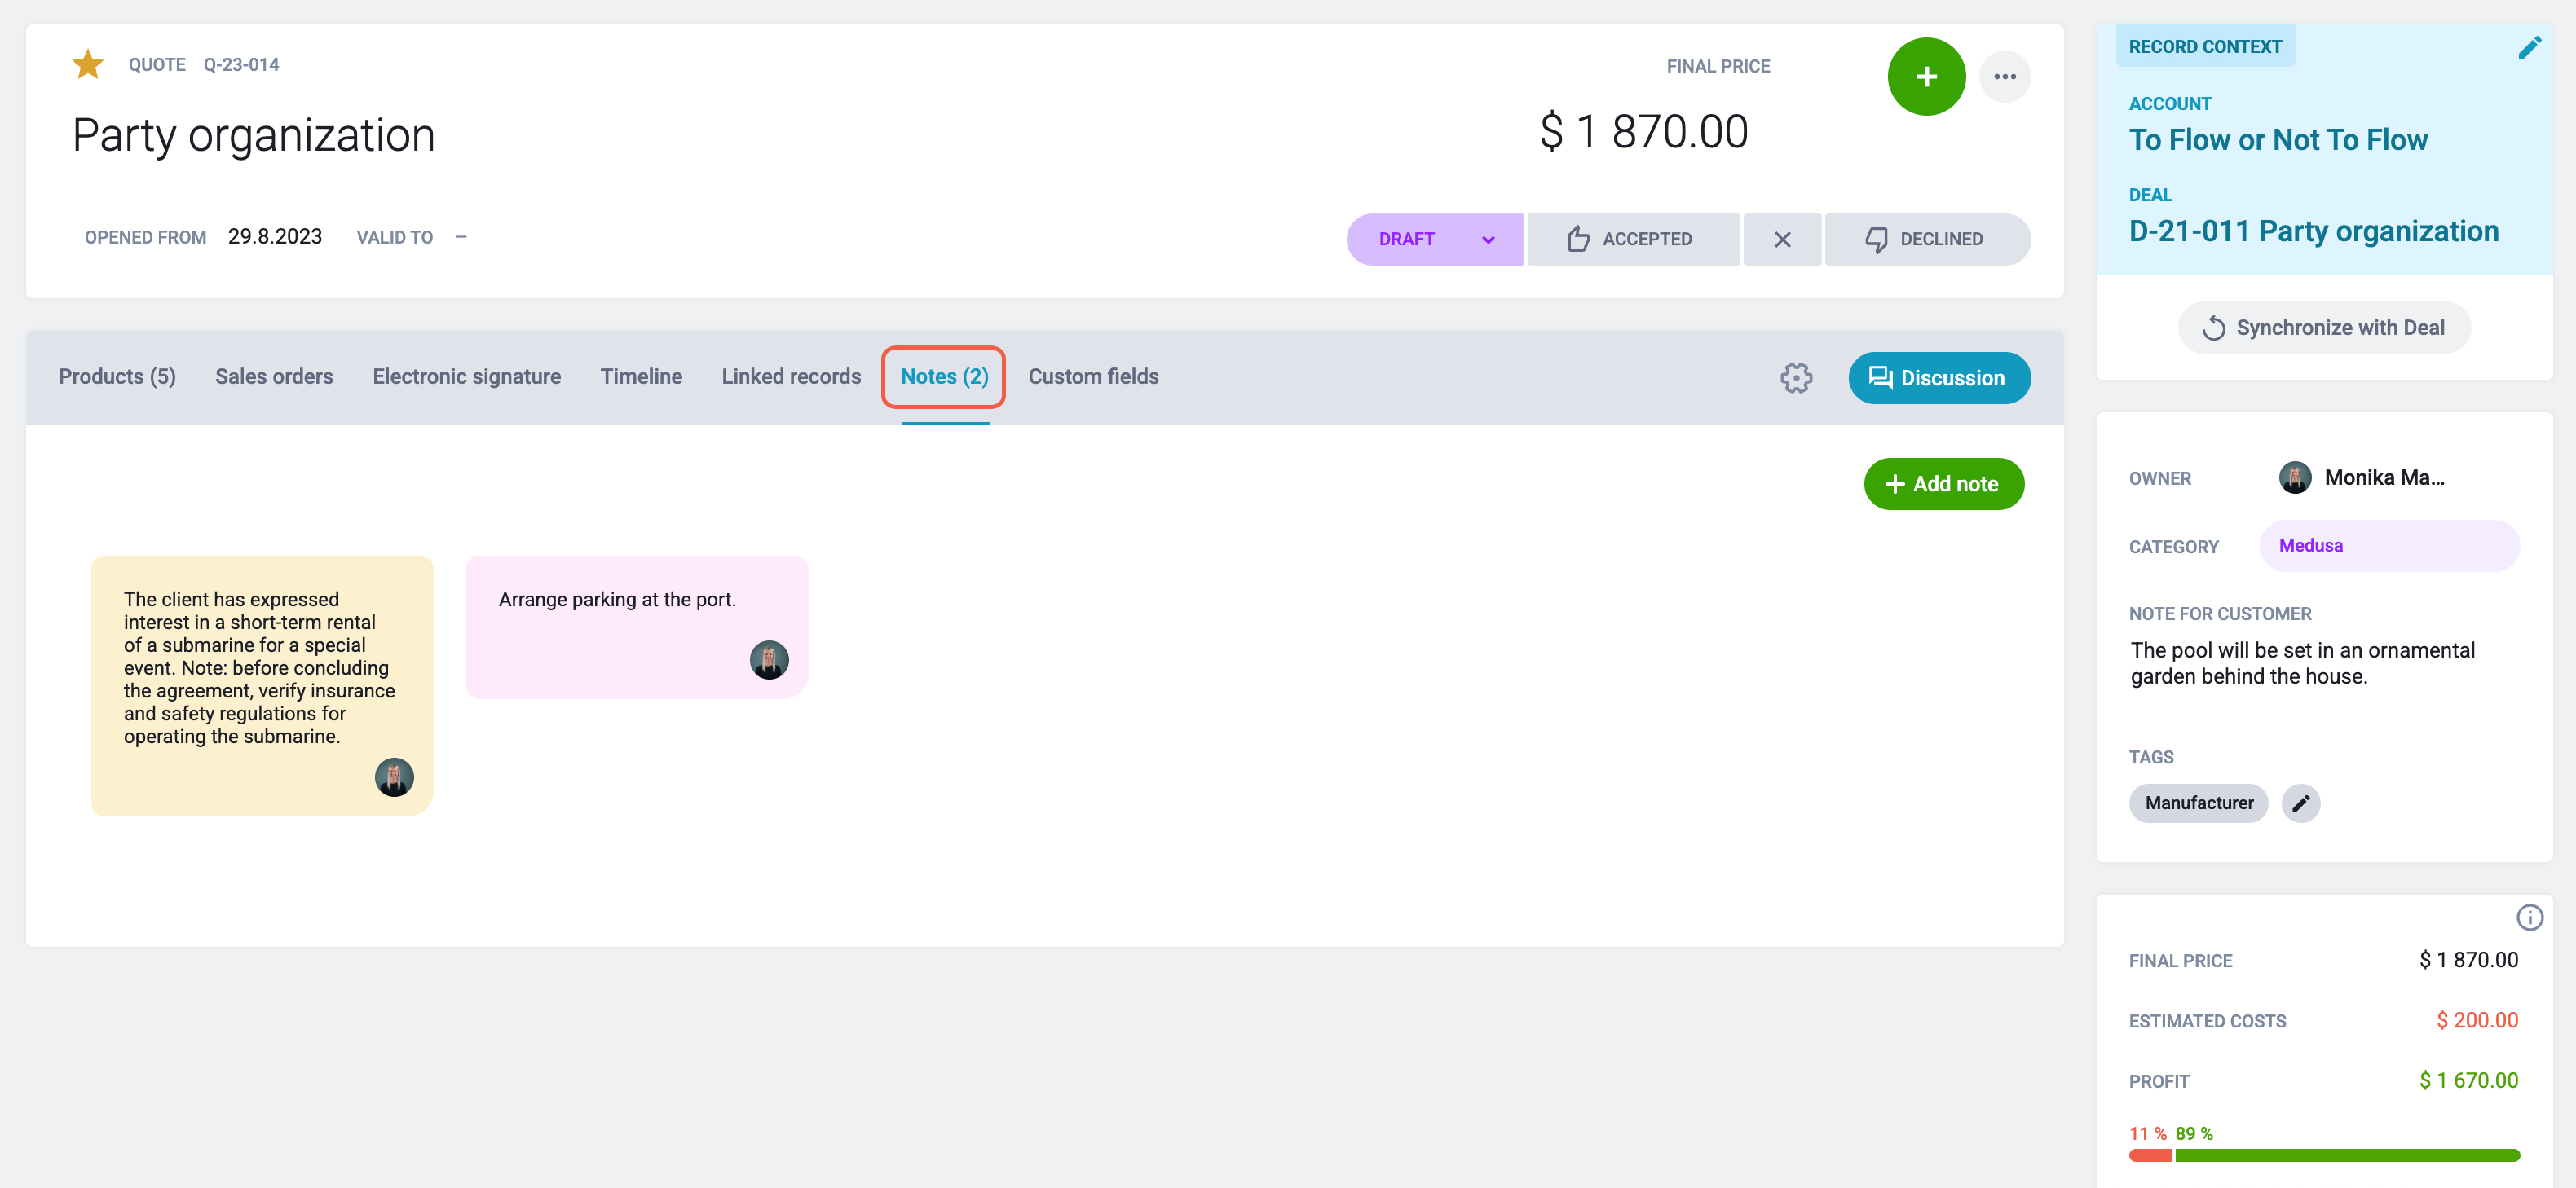Click author avatar on submarine note
Image resolution: width=2576 pixels, height=1188 pixels.
tap(394, 777)
